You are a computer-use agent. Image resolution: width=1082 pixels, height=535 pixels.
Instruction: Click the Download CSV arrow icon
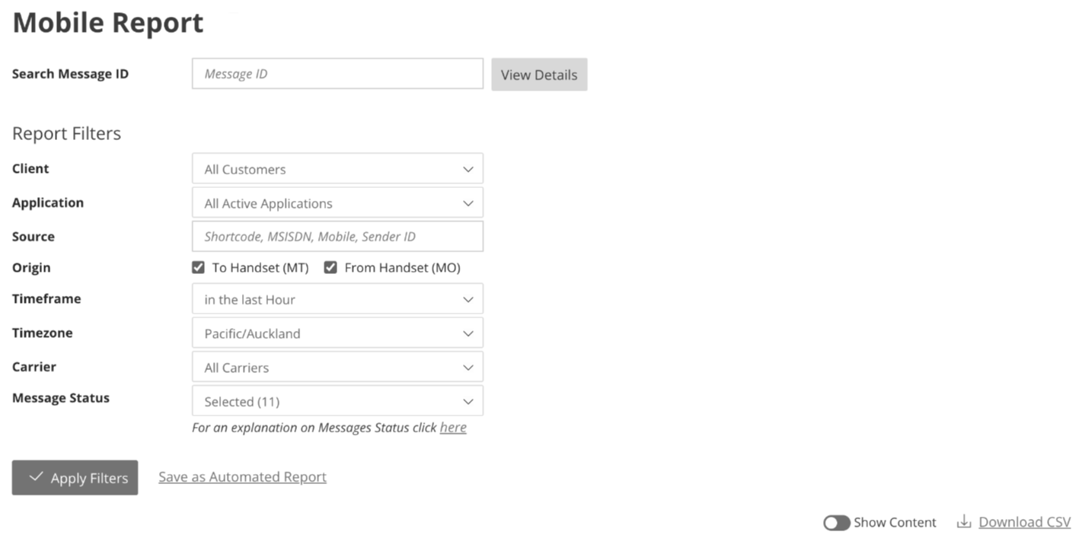964,522
